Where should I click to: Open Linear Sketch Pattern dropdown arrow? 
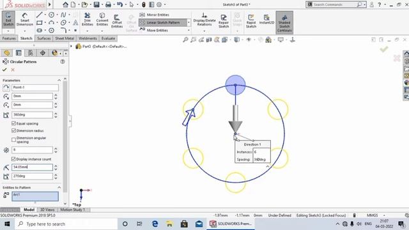coord(189,23)
